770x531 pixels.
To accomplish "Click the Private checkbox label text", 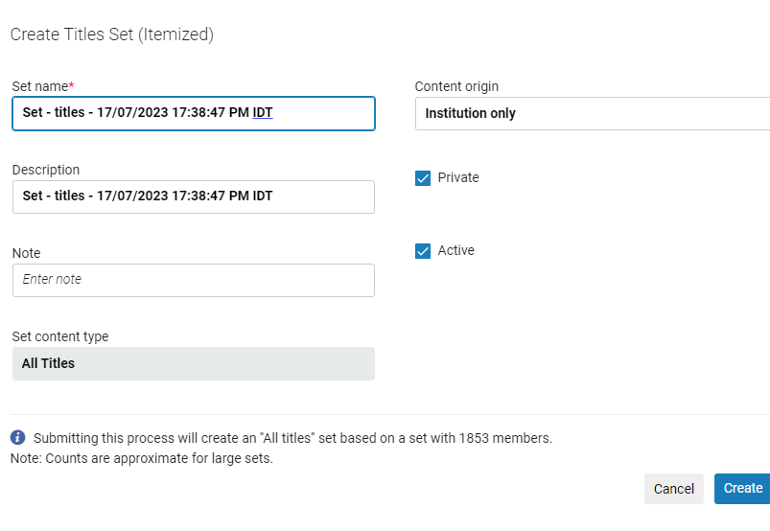I will (457, 178).
